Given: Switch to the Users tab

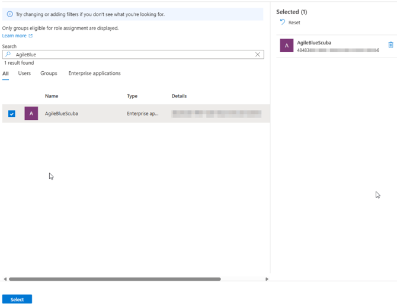Looking at the screenshot, I should [24, 74].
